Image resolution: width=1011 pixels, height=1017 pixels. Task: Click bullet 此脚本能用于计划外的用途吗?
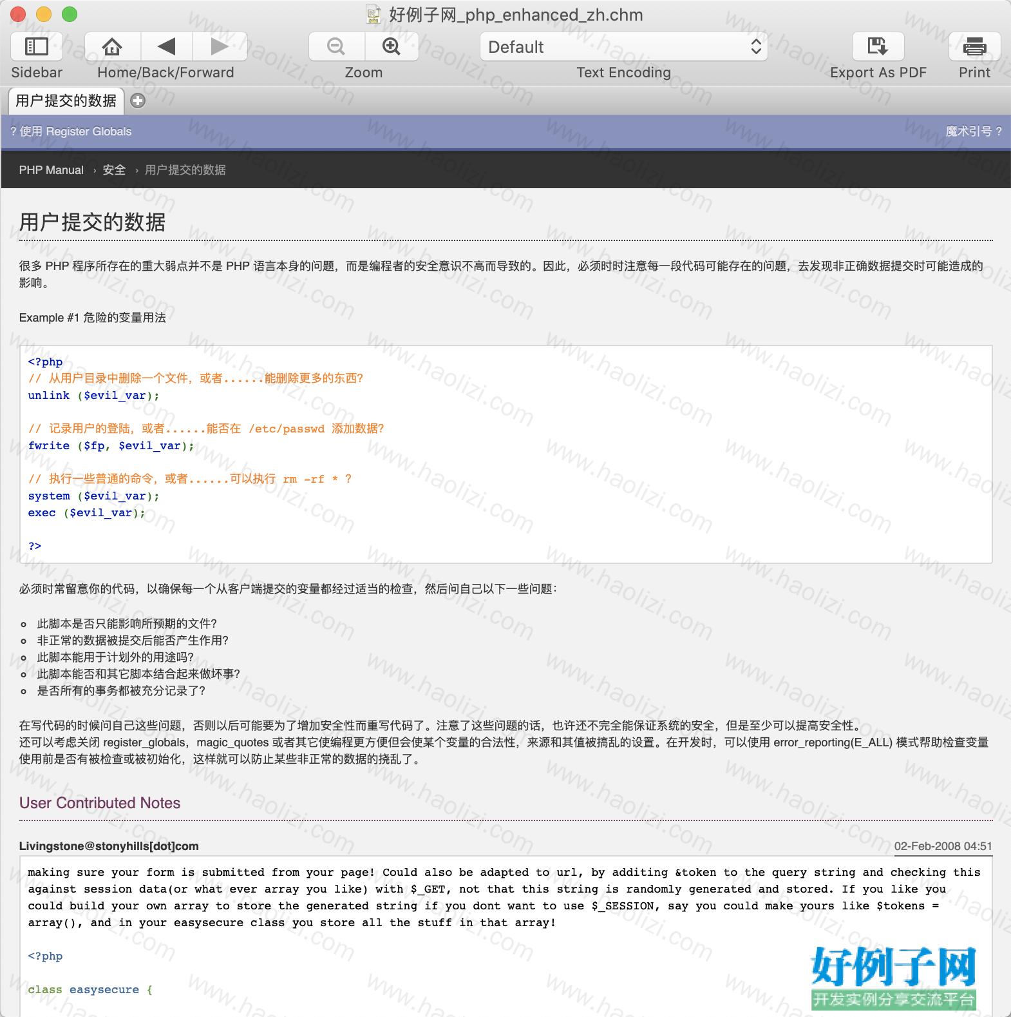click(x=115, y=657)
